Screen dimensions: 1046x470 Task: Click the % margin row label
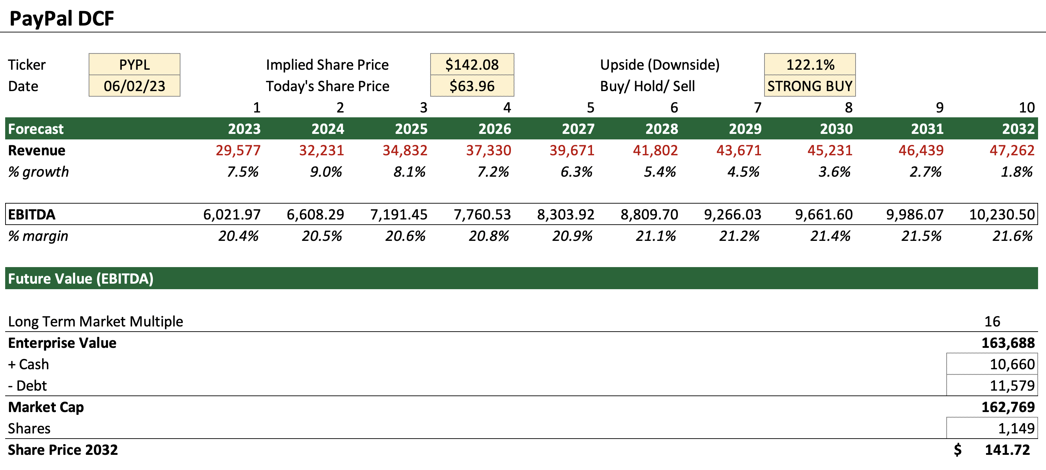point(38,236)
